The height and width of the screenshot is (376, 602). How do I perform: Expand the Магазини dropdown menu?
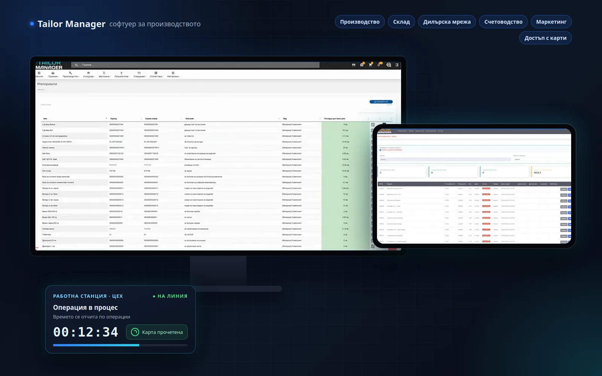(x=104, y=74)
